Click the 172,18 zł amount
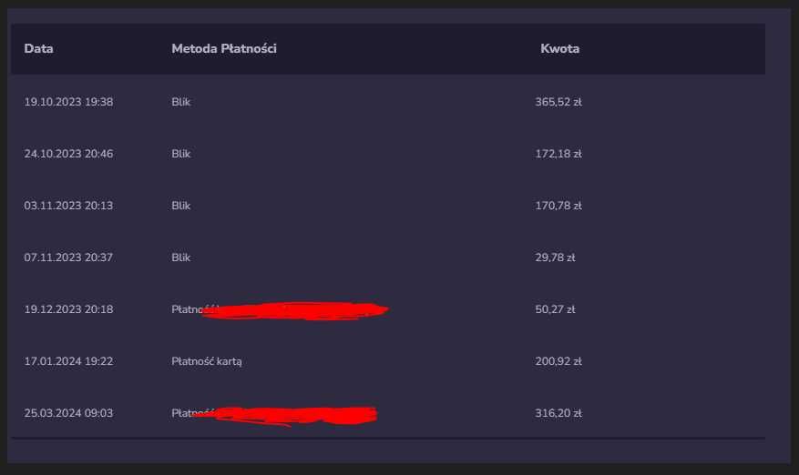 click(558, 154)
